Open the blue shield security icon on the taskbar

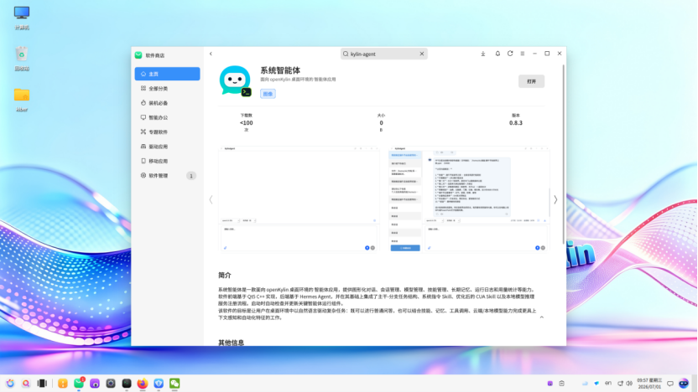(x=159, y=383)
